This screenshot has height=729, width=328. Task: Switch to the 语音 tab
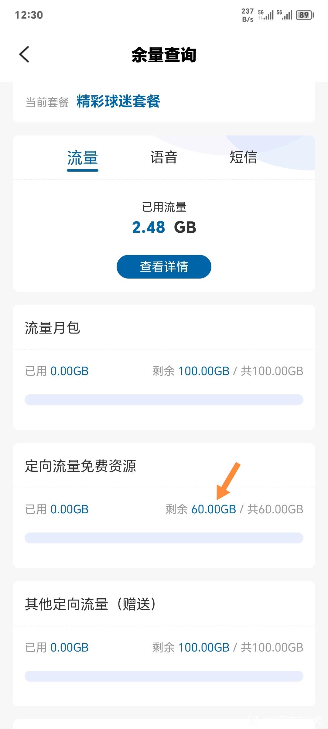[x=164, y=157]
